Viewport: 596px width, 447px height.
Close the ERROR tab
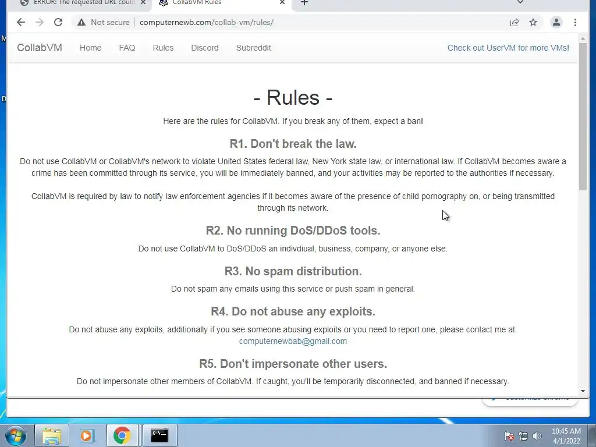(143, 3)
